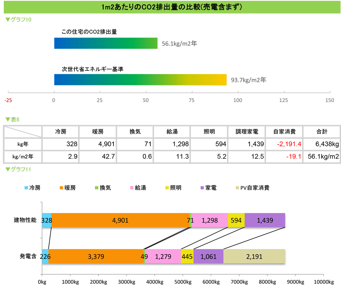The height and width of the screenshot is (300, 341).
Task: Click orange 3,379 segment in 発電含 bar
Action: (x=96, y=256)
